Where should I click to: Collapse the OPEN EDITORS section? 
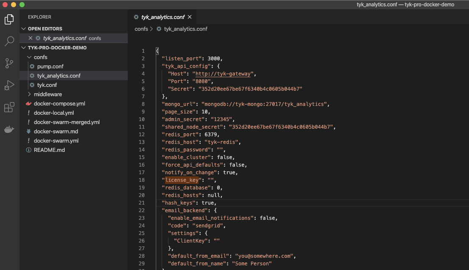(x=24, y=28)
